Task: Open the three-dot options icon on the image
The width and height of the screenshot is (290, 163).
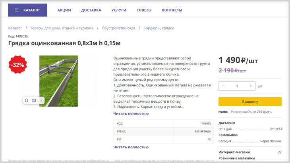Action: point(41,100)
